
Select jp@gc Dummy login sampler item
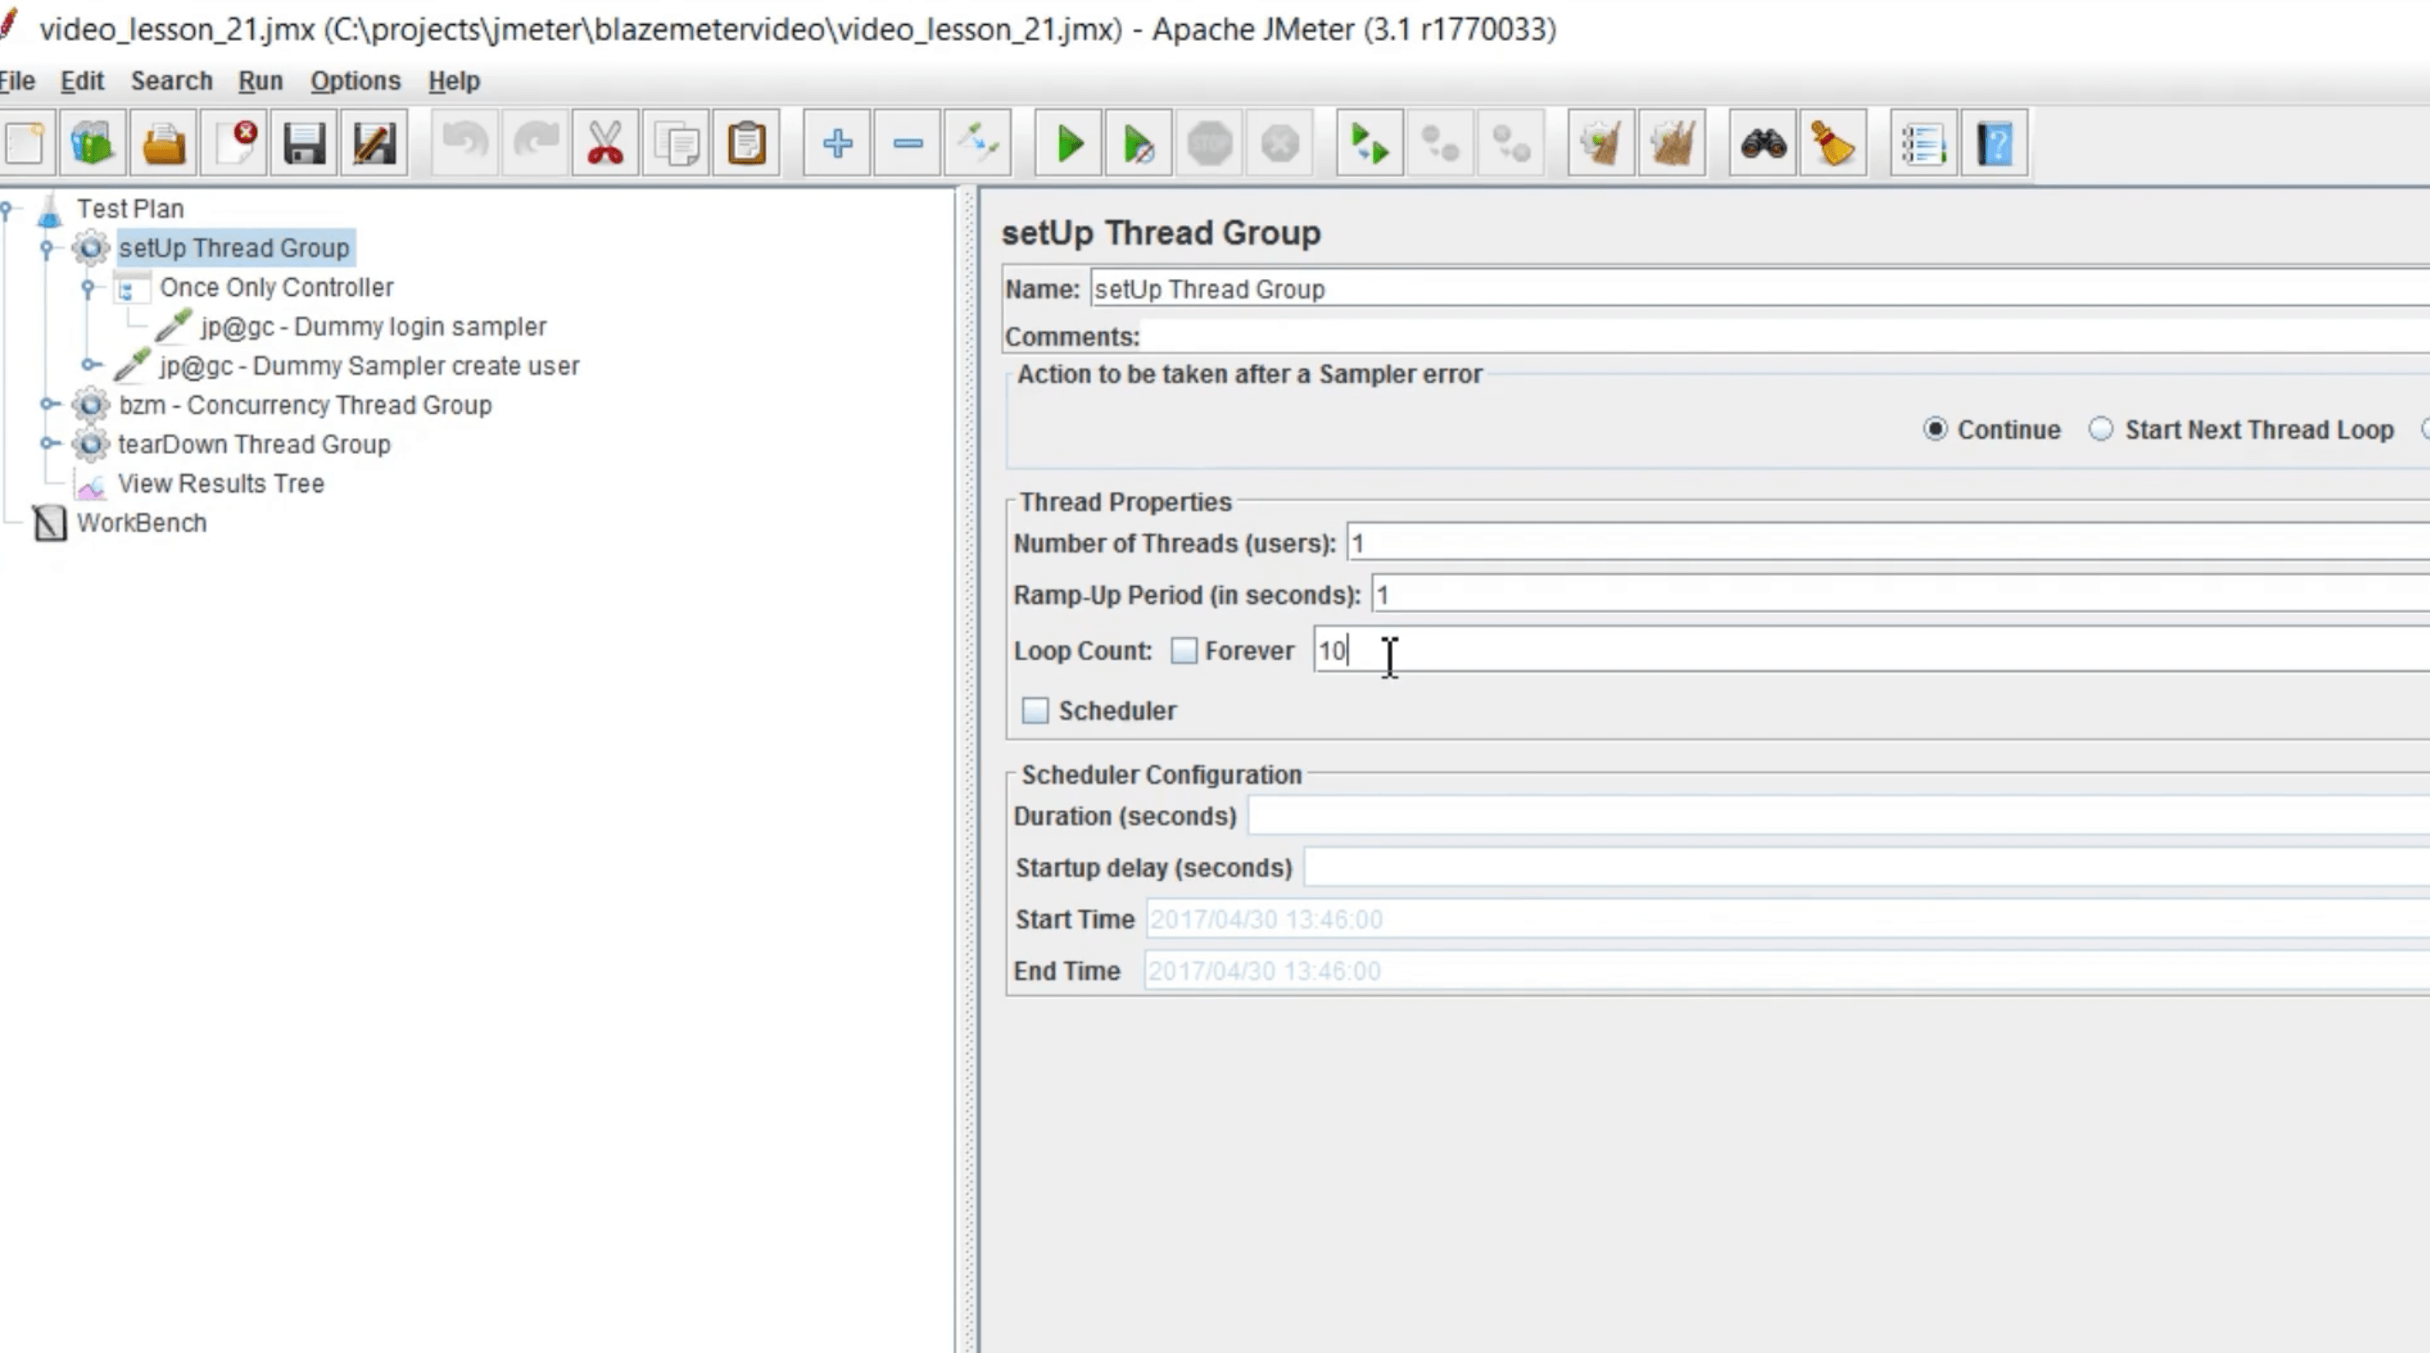pyautogui.click(x=372, y=326)
